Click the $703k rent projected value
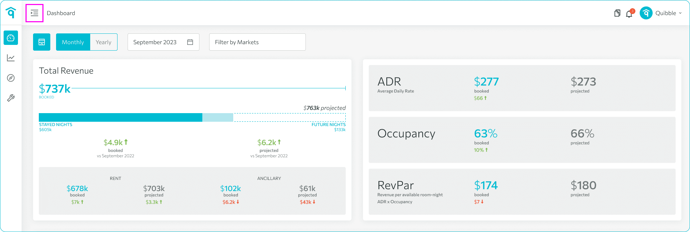 point(154,188)
